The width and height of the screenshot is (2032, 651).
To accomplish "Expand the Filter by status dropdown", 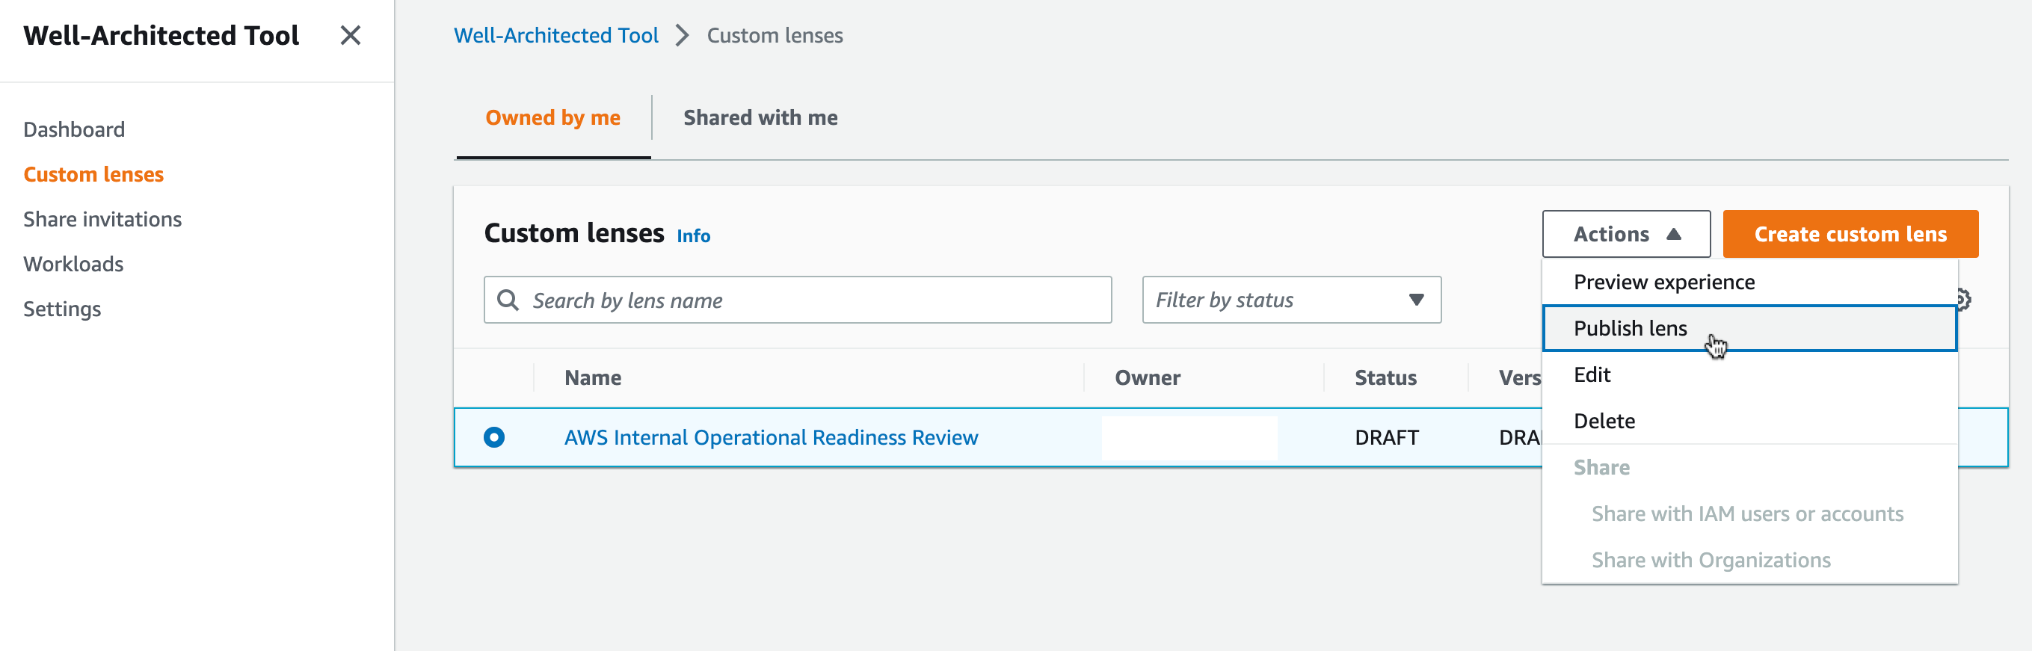I will (x=1291, y=300).
